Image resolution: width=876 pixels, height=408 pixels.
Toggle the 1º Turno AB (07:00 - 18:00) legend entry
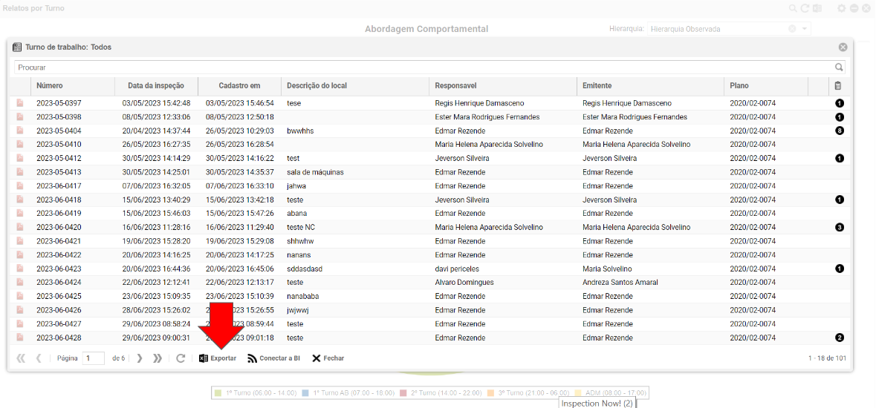pos(348,393)
